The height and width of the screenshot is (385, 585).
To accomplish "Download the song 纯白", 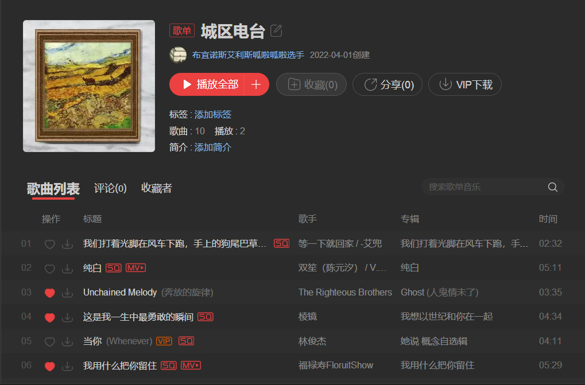I will 67,269.
